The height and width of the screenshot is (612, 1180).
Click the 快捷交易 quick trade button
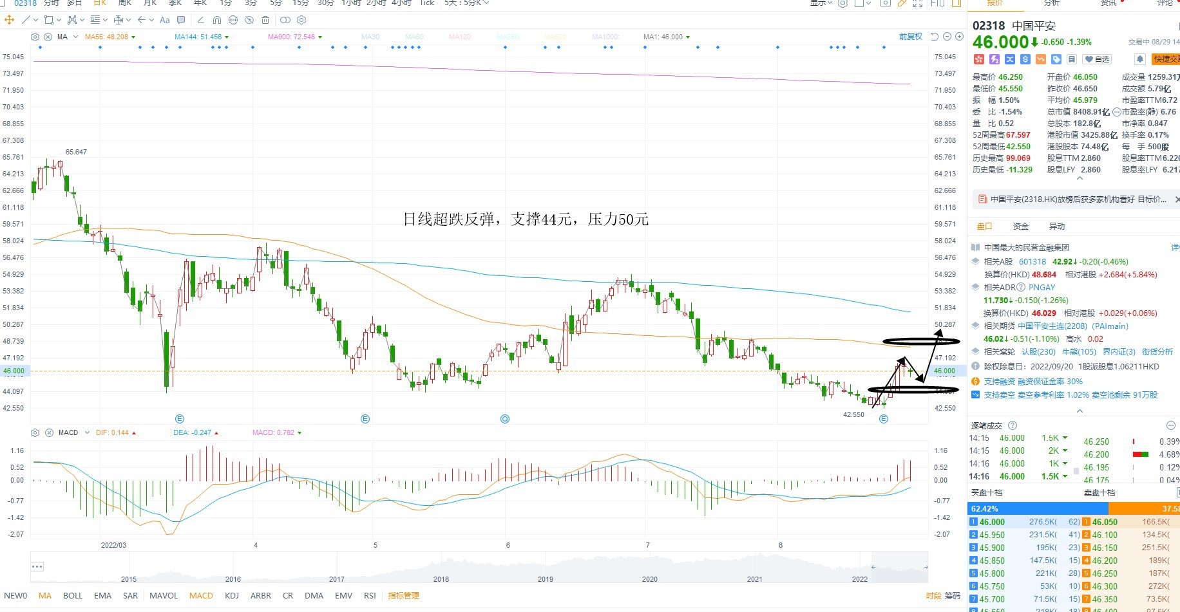click(x=1166, y=59)
